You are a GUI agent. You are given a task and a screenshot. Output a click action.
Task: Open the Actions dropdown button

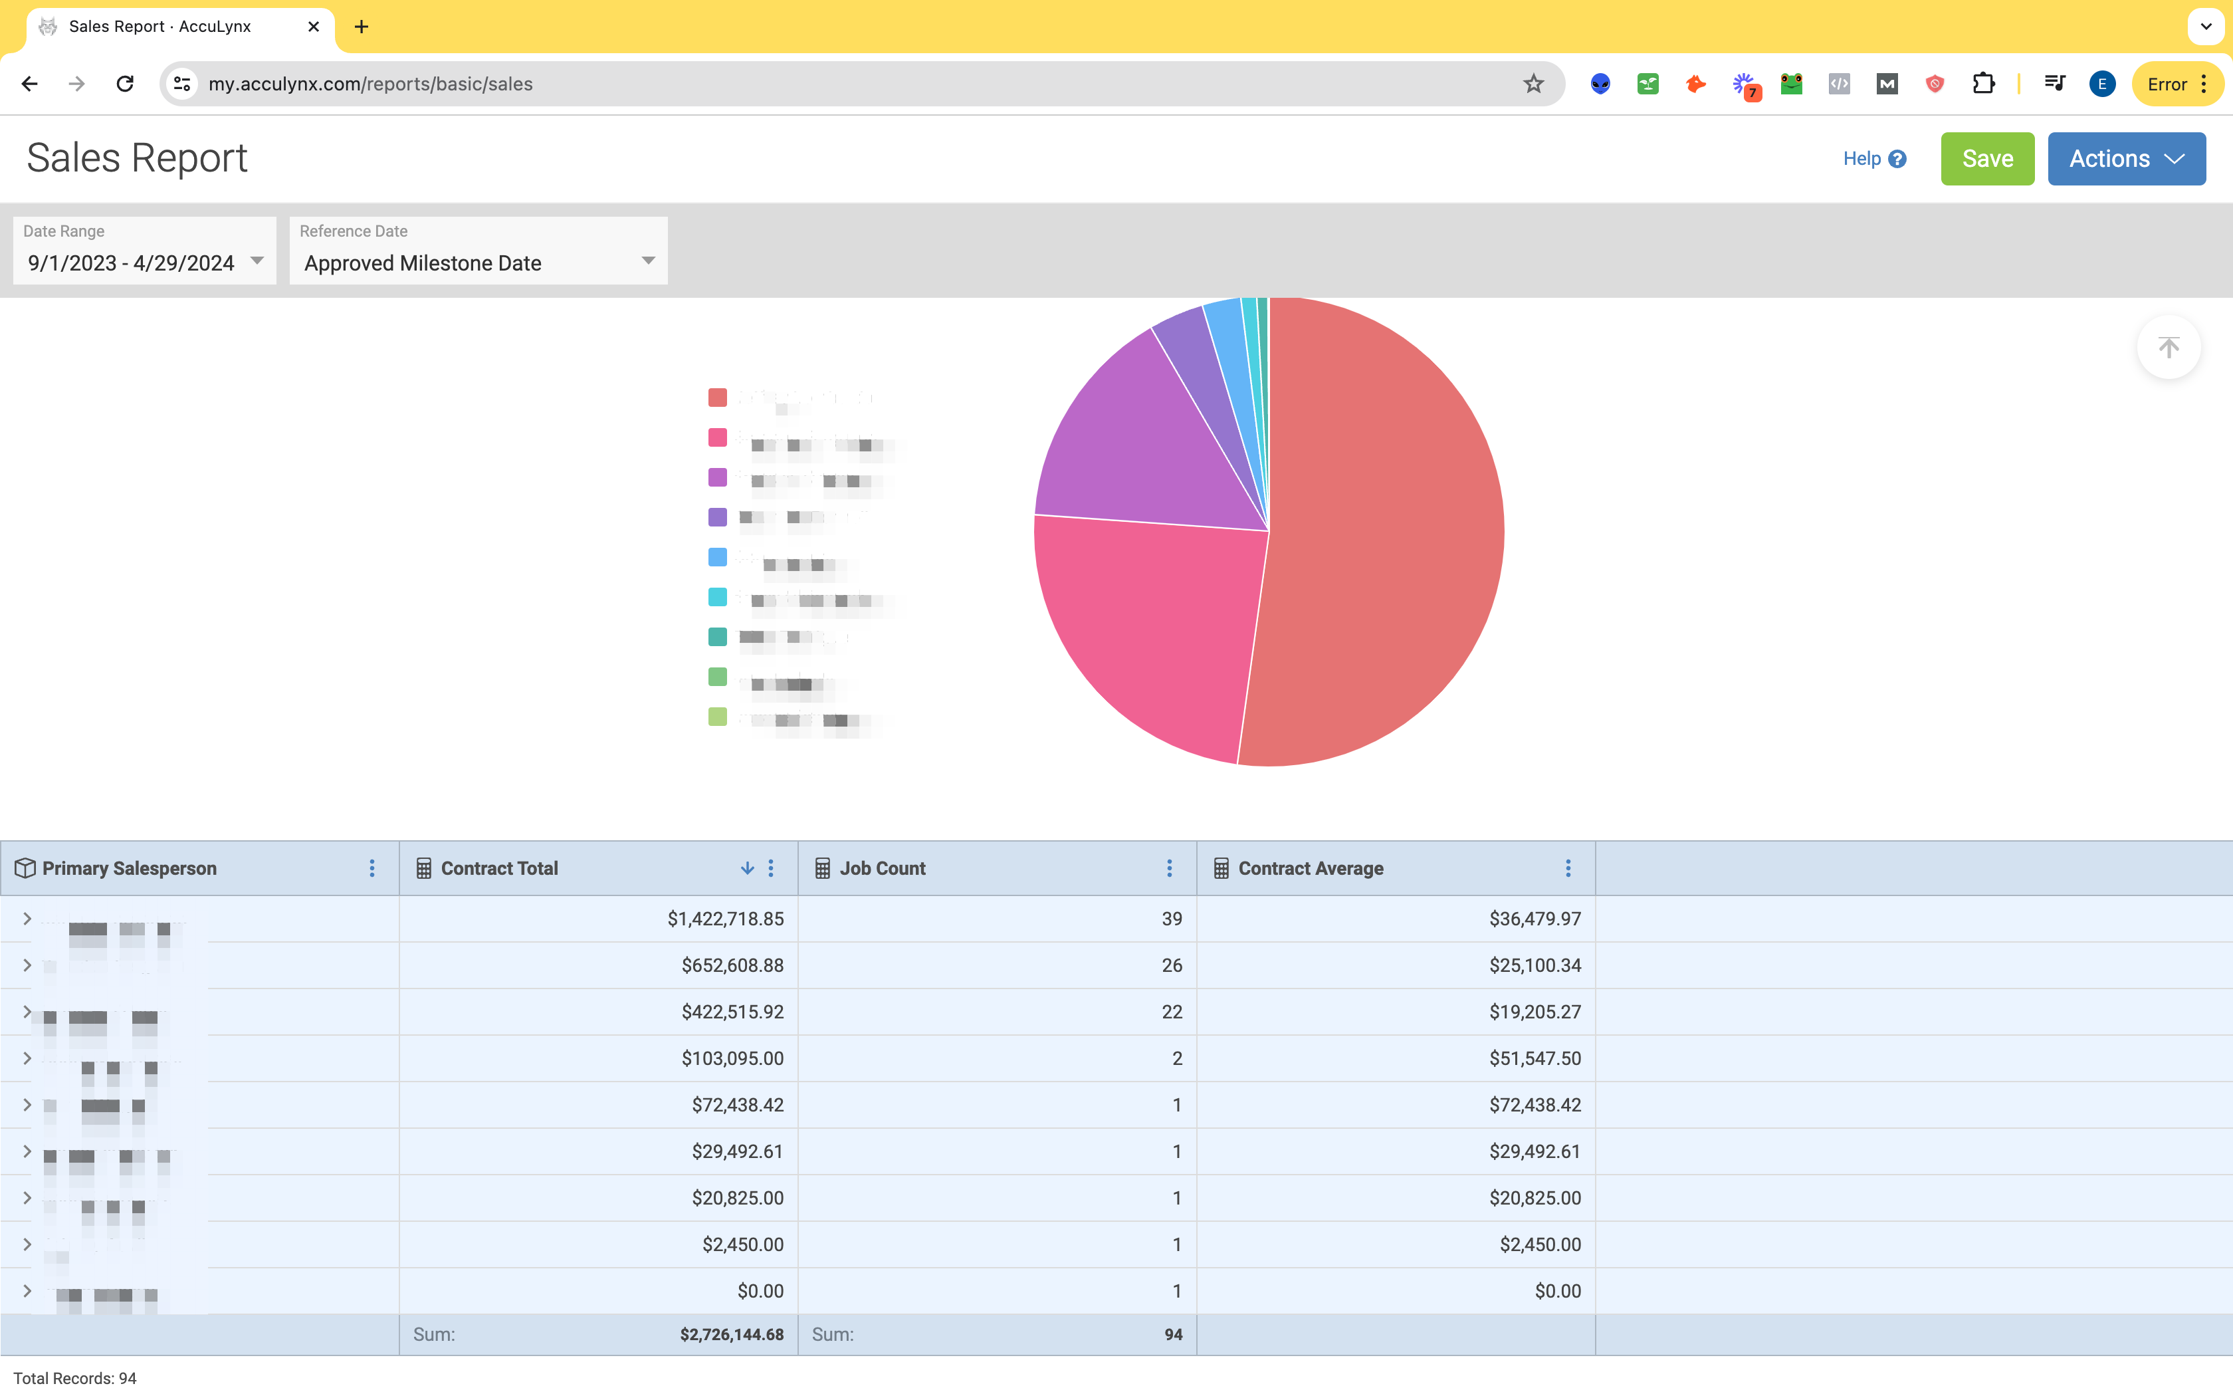2126,159
